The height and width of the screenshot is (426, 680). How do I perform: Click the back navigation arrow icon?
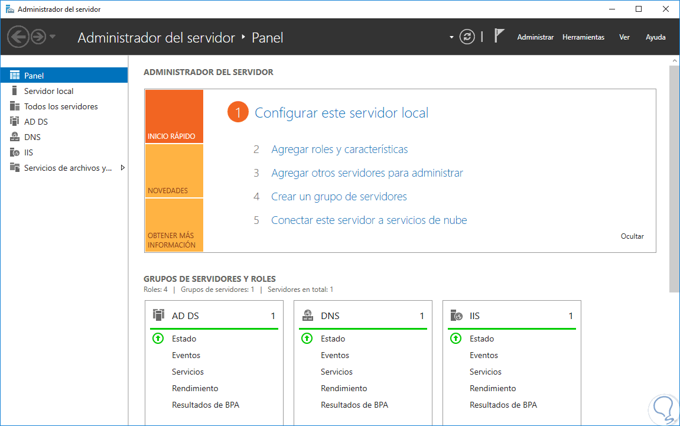tap(18, 37)
